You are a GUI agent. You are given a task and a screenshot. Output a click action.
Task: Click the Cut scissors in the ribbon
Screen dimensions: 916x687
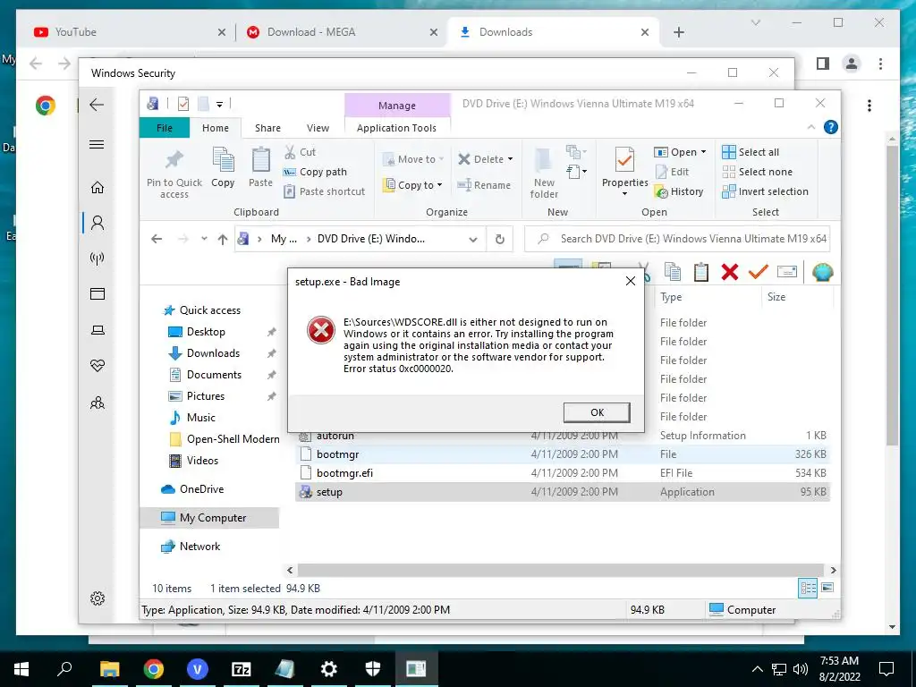[300, 152]
